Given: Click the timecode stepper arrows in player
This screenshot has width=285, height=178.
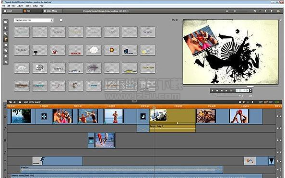Looking at the screenshot, I should [250, 90].
